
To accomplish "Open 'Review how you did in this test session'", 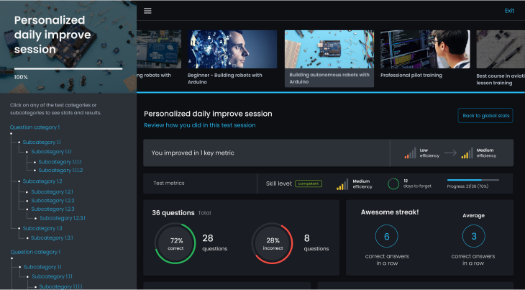I will click(x=199, y=125).
